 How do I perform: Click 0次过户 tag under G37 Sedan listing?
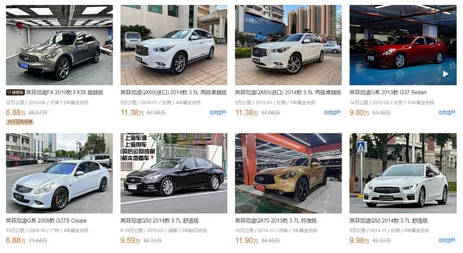447,112
